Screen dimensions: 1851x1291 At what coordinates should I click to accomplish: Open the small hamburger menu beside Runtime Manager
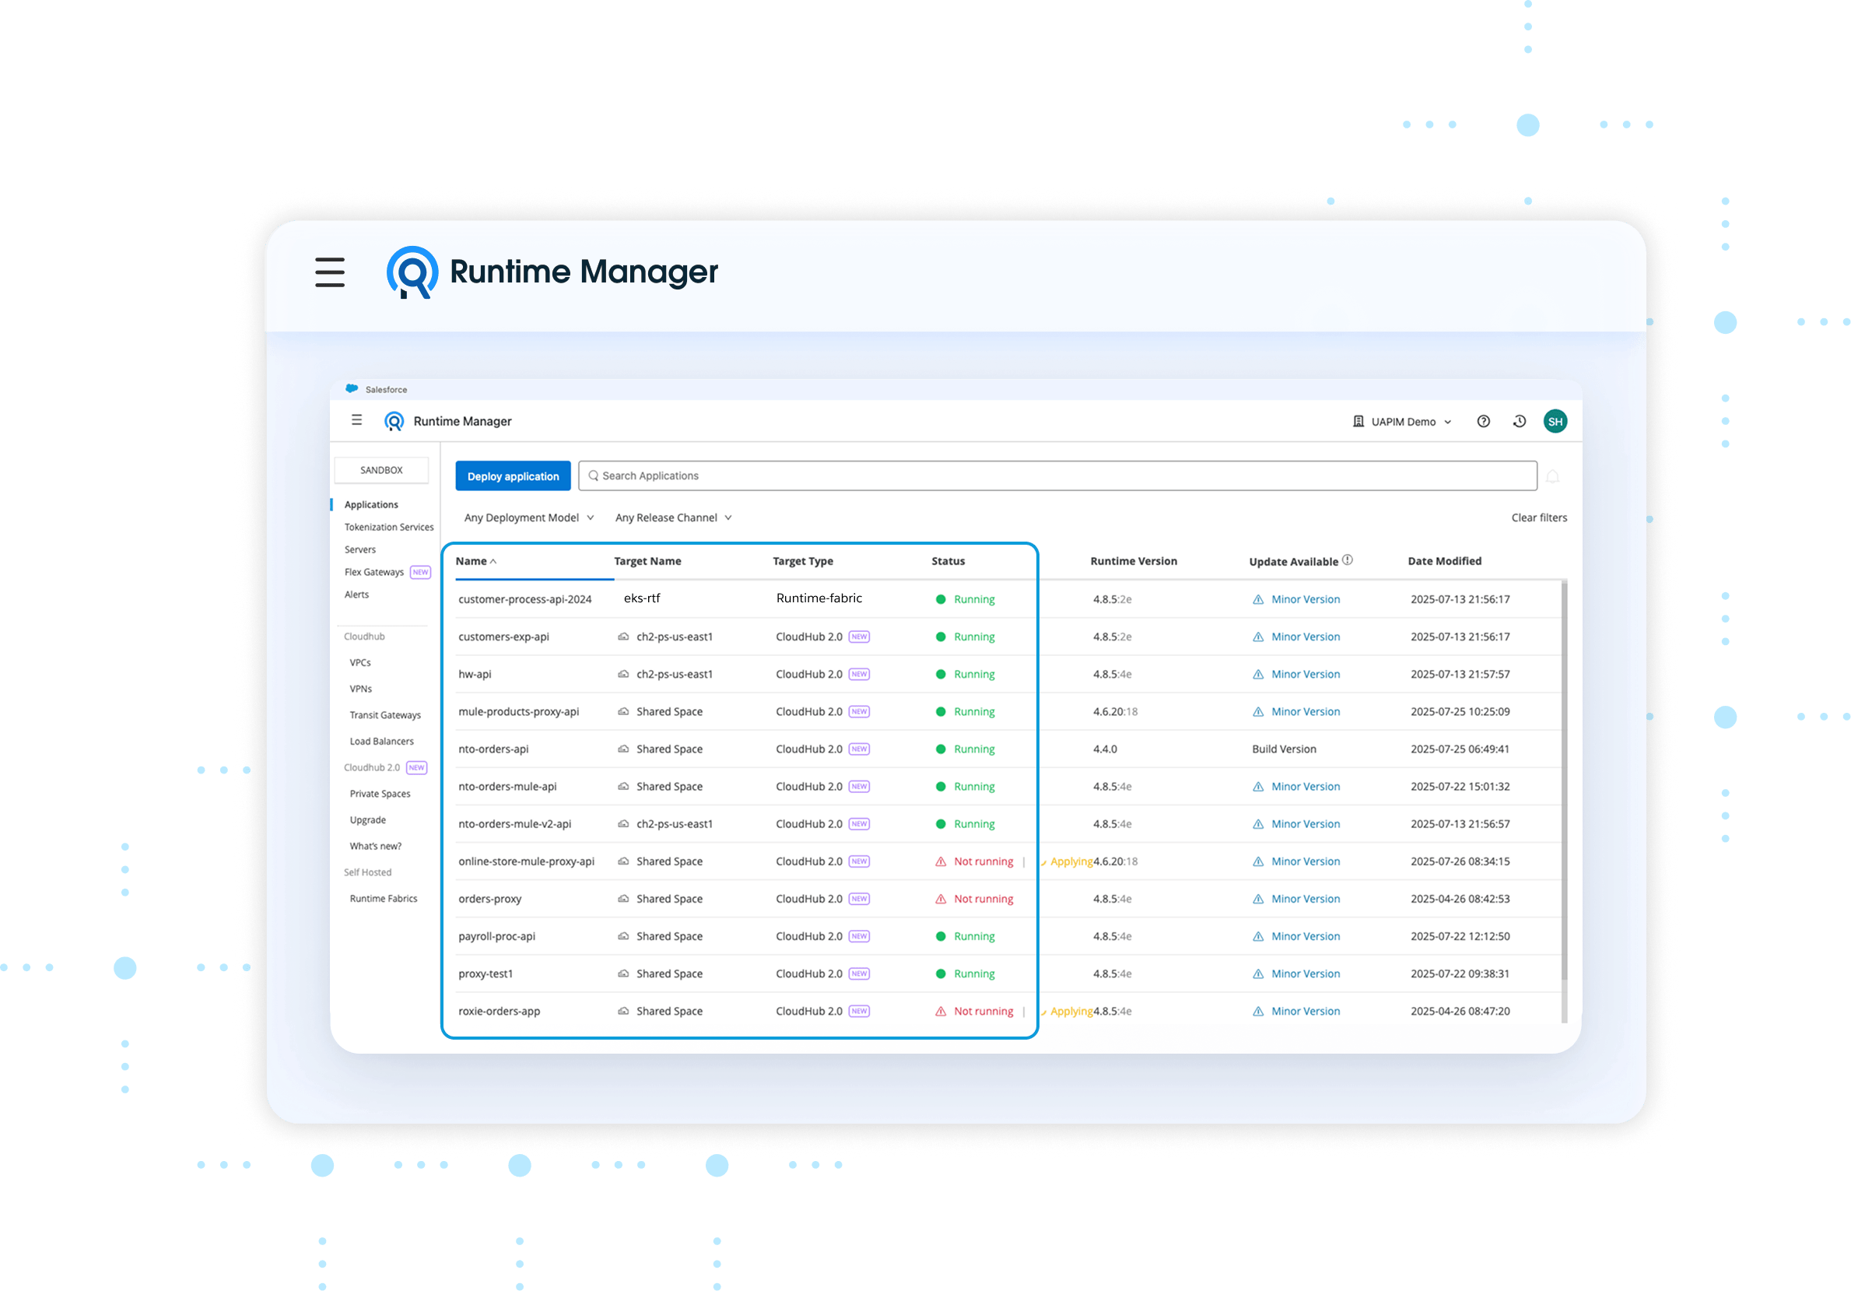356,420
